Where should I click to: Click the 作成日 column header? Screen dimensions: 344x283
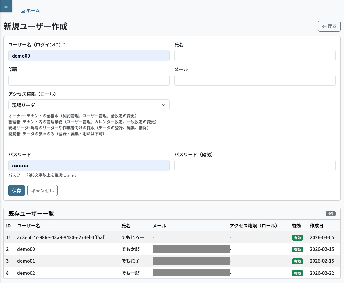316,226
